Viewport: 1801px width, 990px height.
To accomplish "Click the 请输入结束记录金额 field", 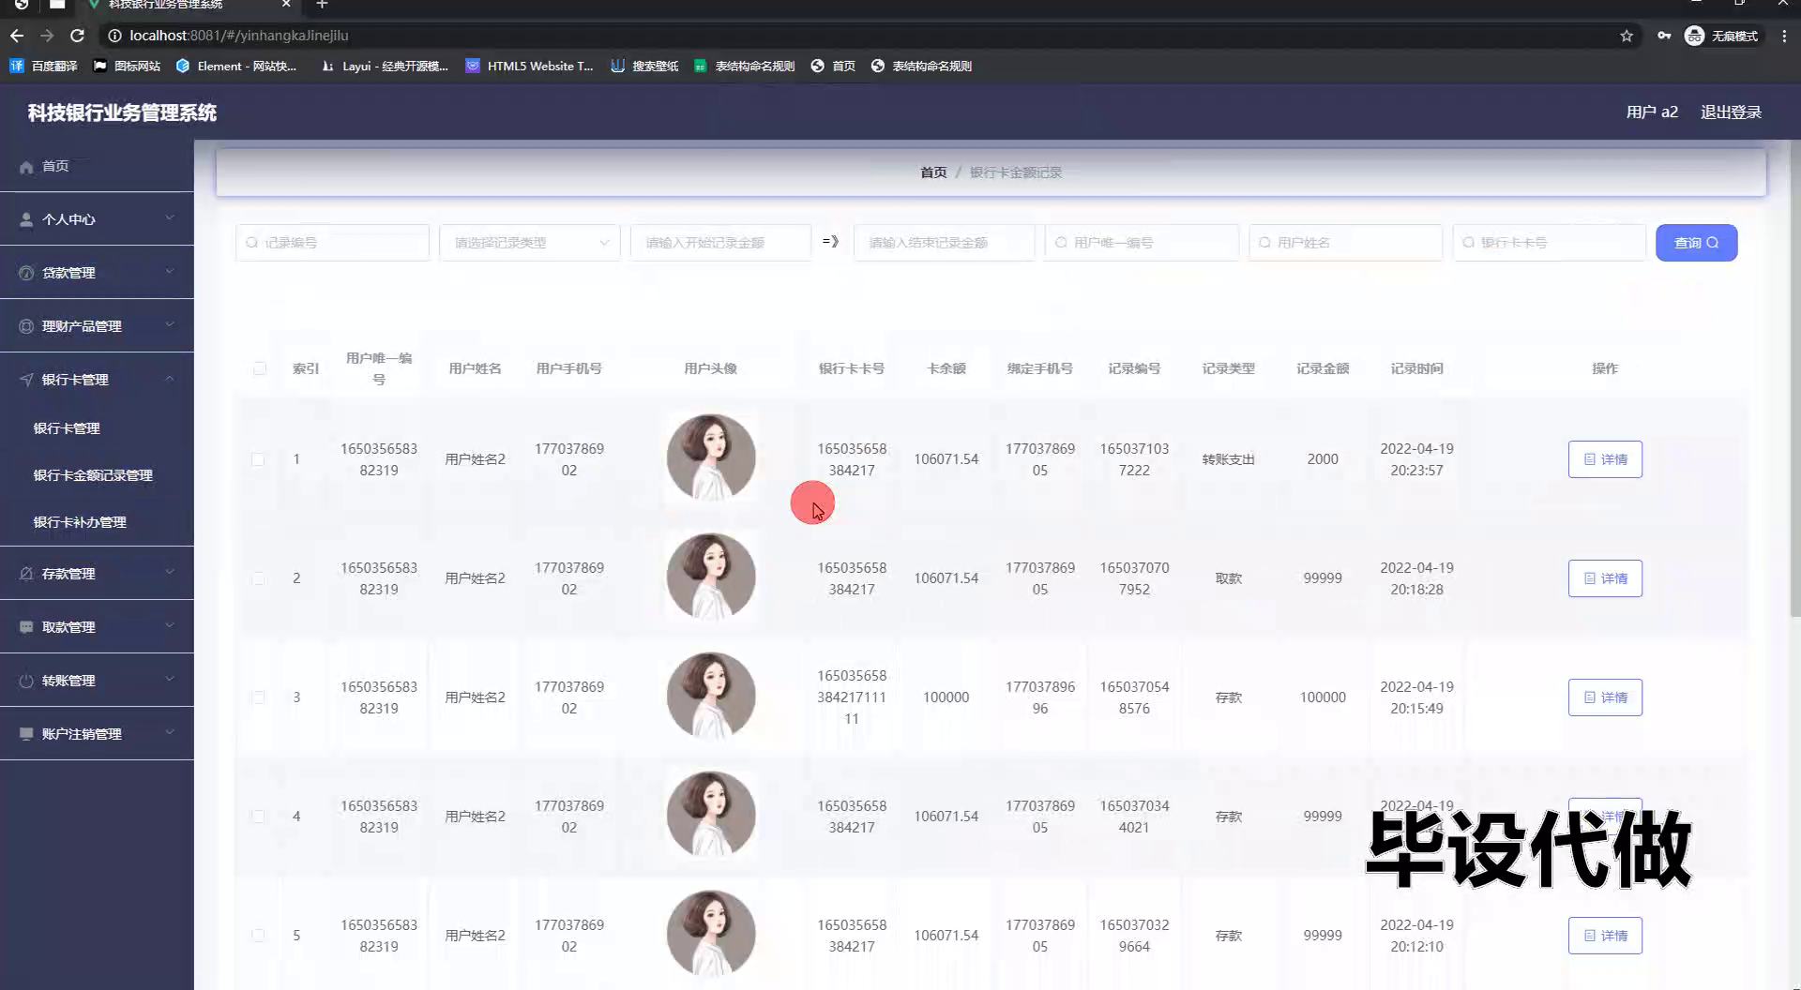I will (944, 243).
